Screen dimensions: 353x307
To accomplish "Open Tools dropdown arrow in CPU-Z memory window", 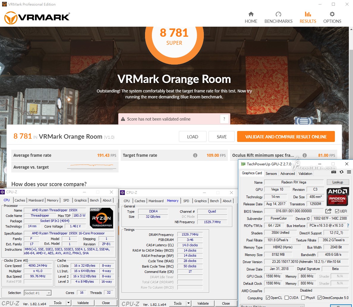I will coord(188,303).
